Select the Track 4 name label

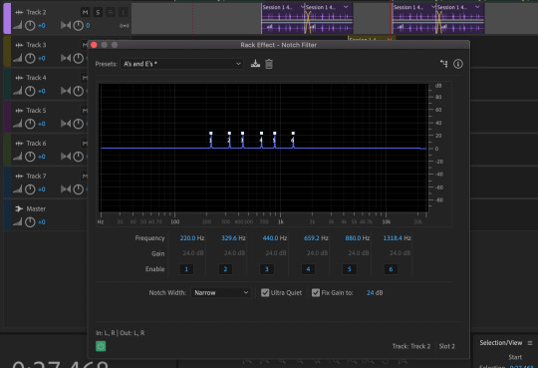click(36, 78)
